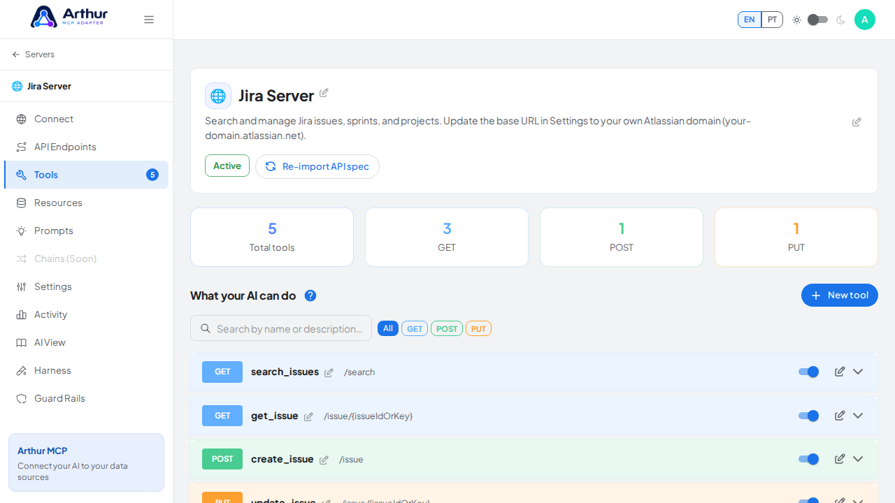Open Settings in the sidebar
Screen dimensions: 895x503
[87, 286]
